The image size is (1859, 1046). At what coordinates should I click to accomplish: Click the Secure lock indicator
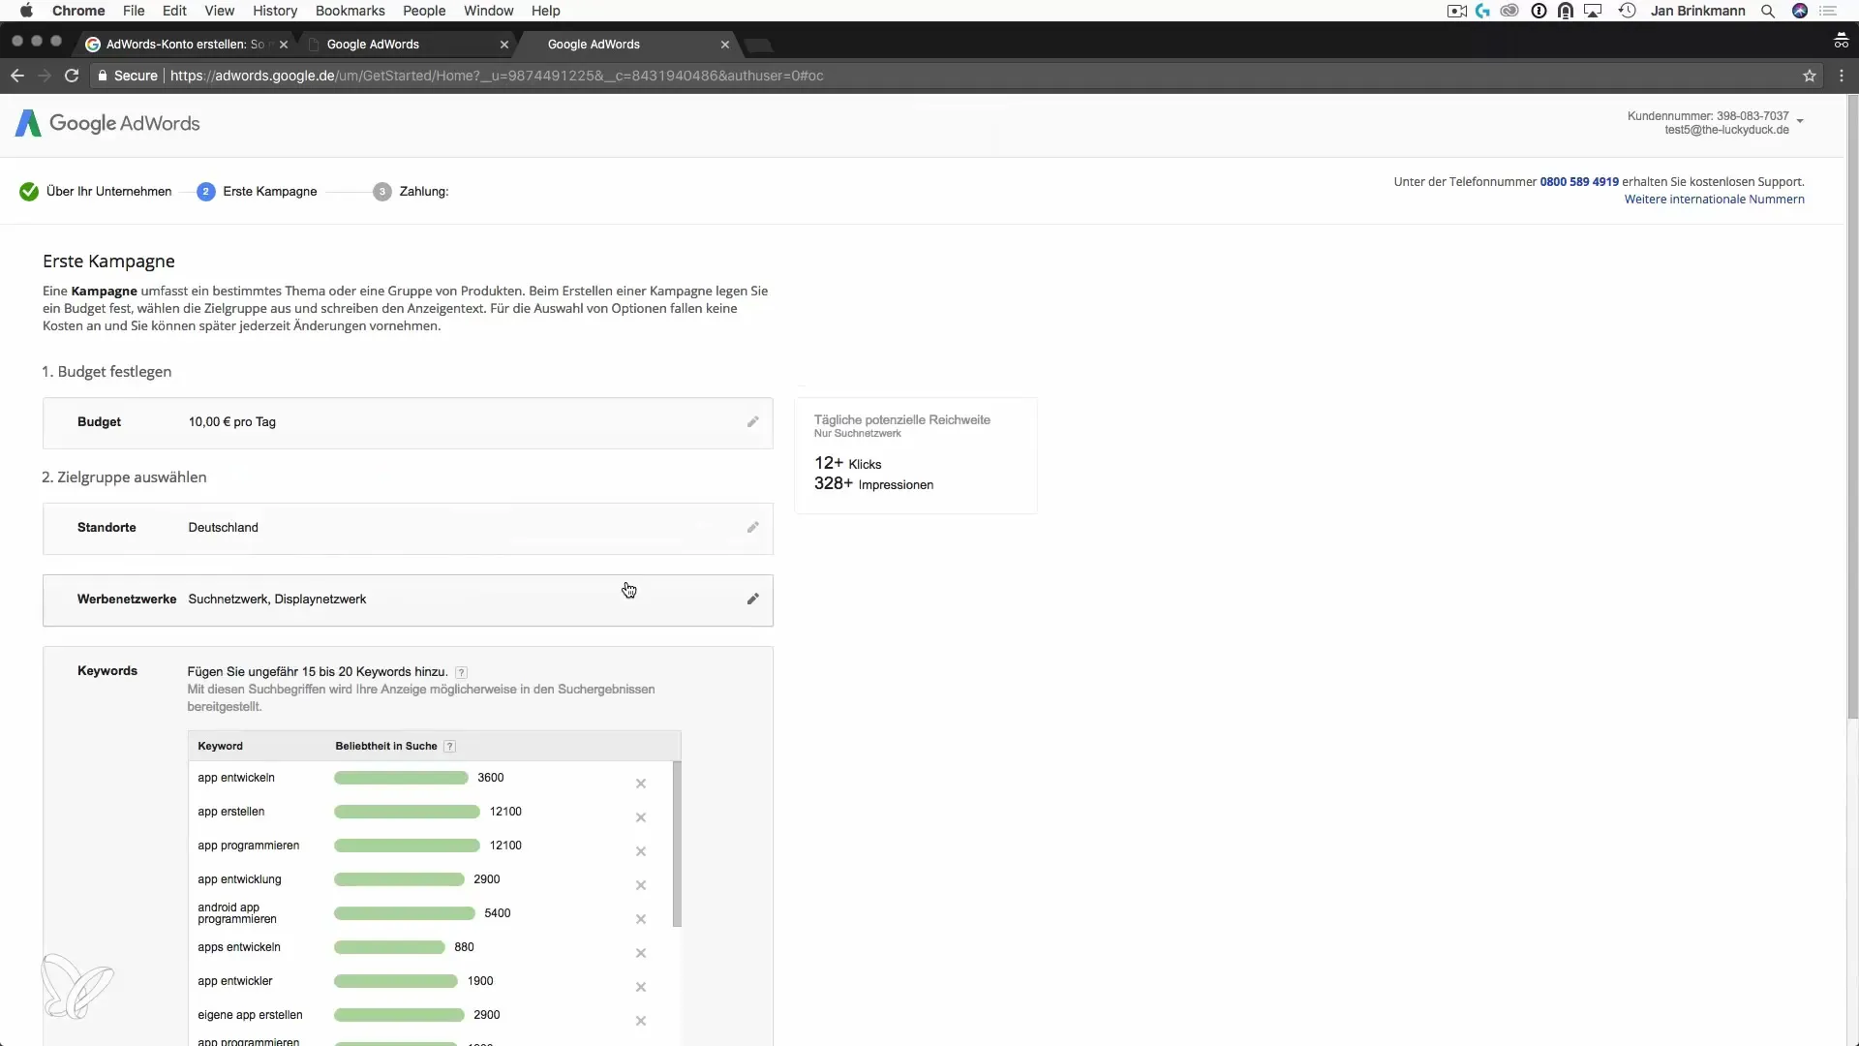127,76
